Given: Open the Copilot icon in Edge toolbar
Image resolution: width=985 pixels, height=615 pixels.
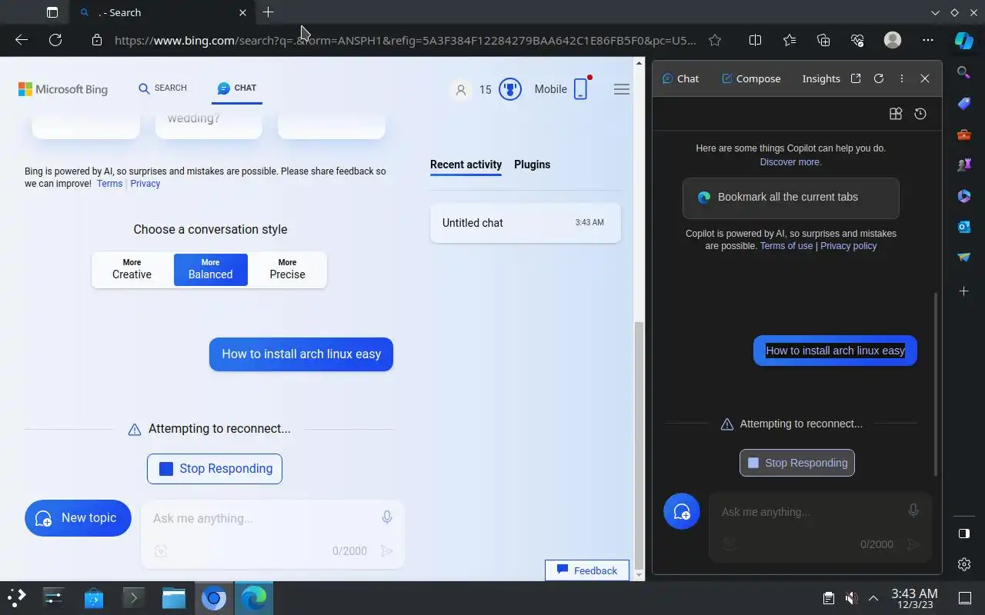Looking at the screenshot, I should [x=963, y=40].
